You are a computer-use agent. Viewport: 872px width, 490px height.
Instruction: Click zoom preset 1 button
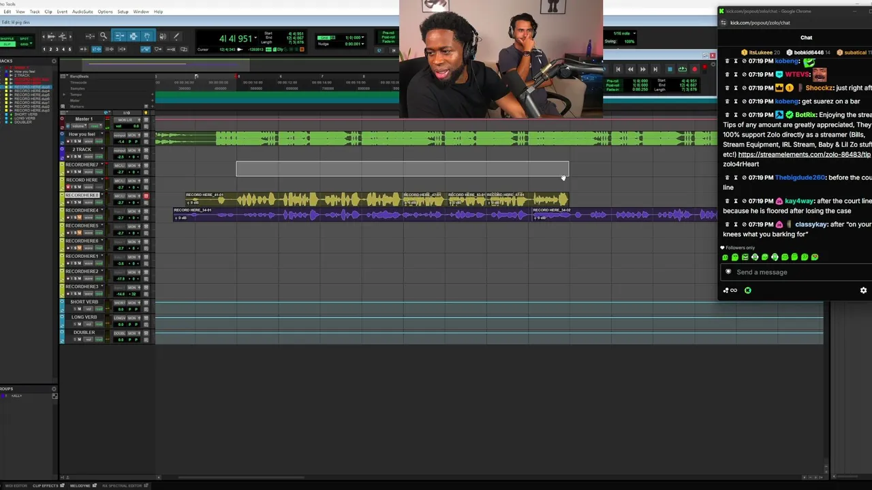44,49
